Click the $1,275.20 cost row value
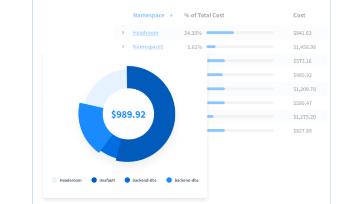 pos(304,117)
